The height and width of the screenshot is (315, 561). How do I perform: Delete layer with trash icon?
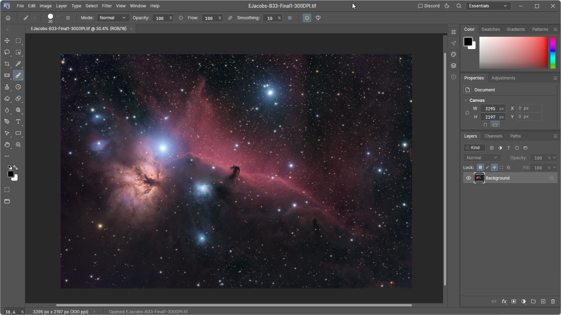[553, 301]
